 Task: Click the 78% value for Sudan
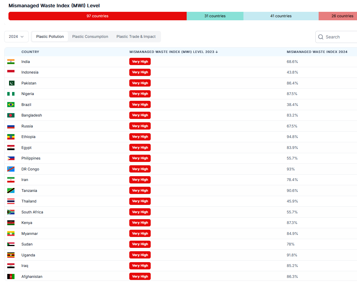[291, 244]
